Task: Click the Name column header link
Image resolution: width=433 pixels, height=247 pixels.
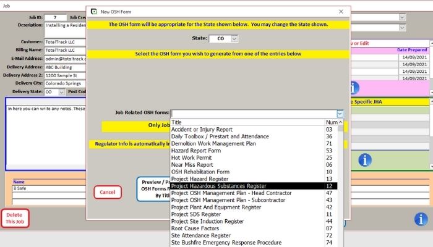Action: point(19,182)
